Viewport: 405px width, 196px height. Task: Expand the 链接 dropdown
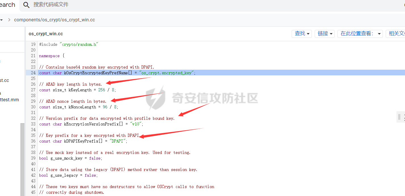coord(324,34)
